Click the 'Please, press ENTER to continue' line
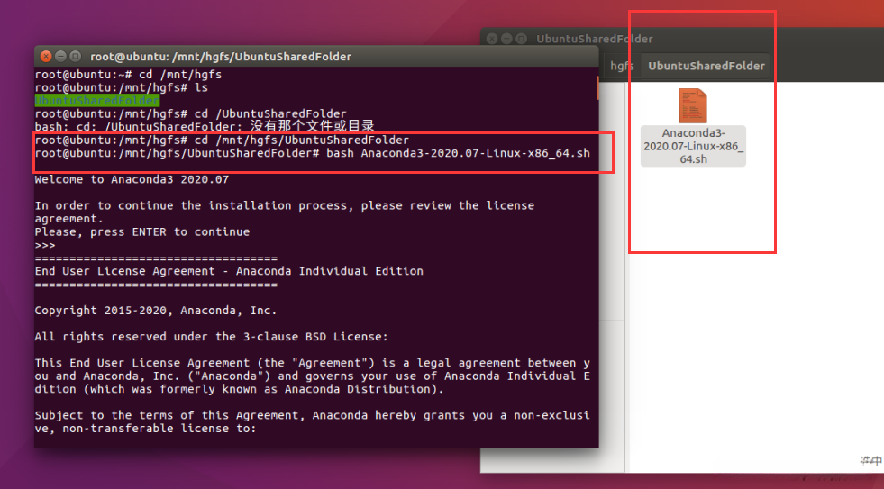The height and width of the screenshot is (489, 884). tap(142, 232)
